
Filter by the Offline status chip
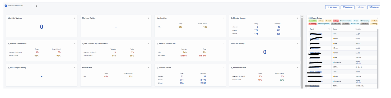346,24
